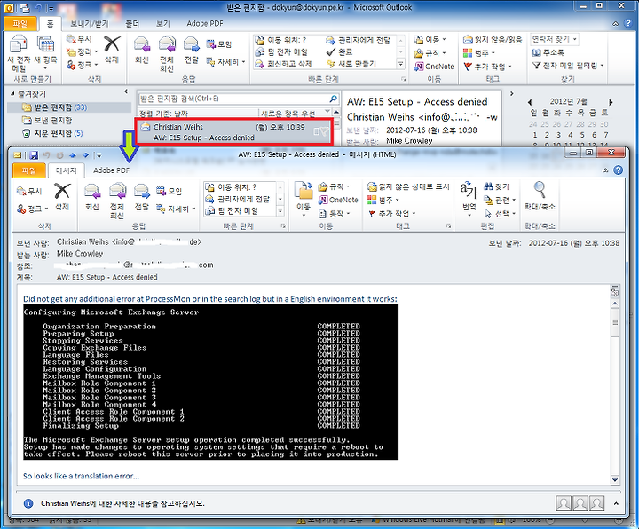Open 규칙 (Rules) dropdown in message window

pyautogui.click(x=334, y=186)
